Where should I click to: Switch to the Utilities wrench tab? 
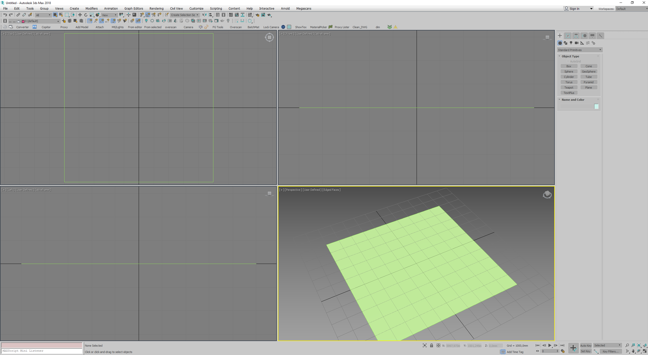click(600, 36)
